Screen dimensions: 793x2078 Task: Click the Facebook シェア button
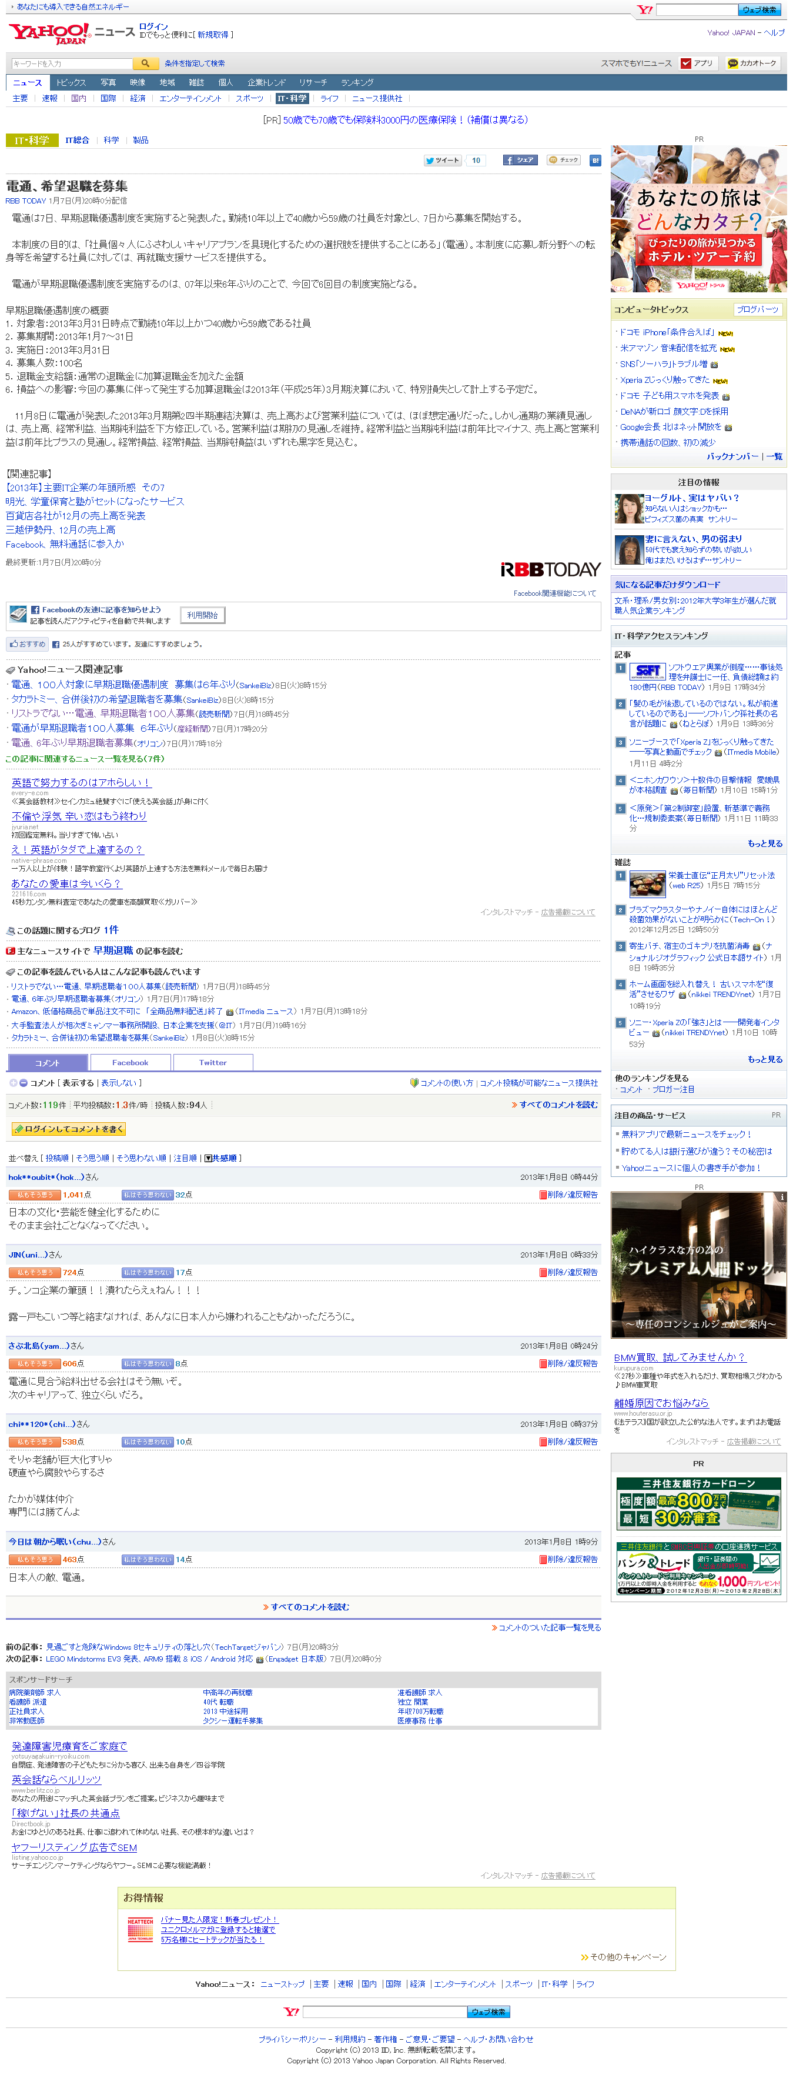[520, 160]
